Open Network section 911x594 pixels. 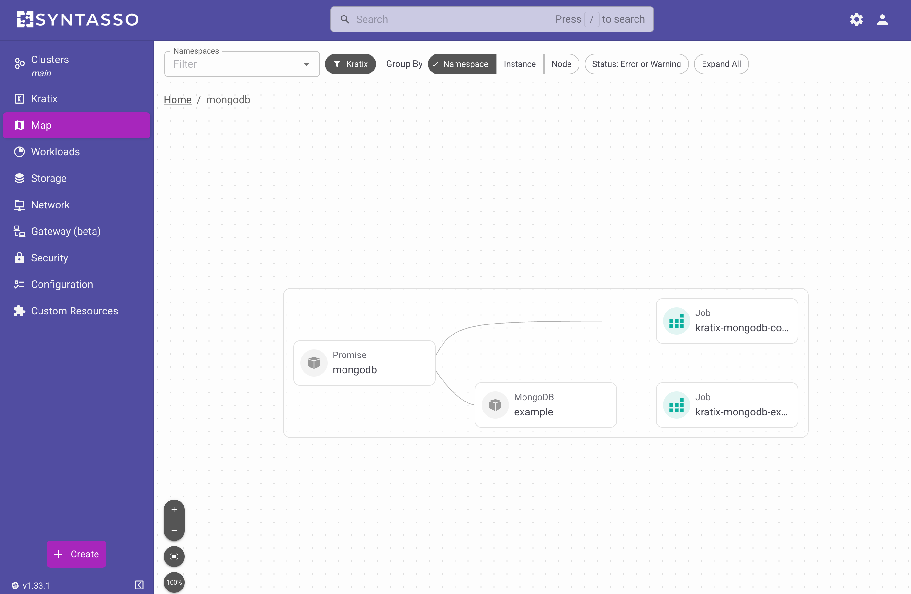point(76,205)
